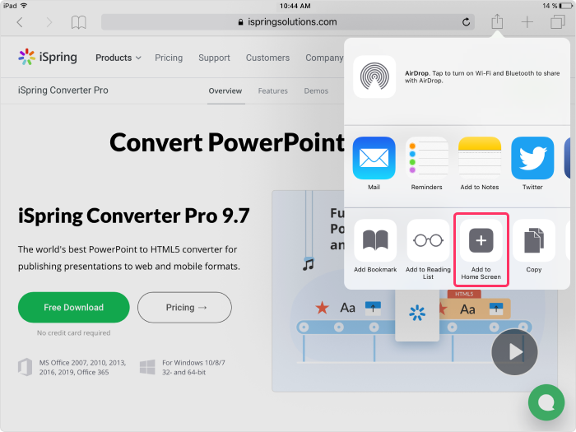Click the 'No credit card required' text

pos(73,332)
